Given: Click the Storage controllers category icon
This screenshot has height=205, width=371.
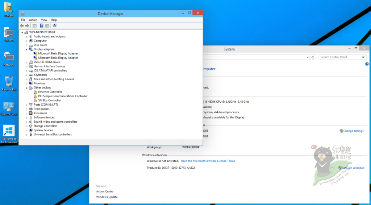Looking at the screenshot, I should [31, 126].
